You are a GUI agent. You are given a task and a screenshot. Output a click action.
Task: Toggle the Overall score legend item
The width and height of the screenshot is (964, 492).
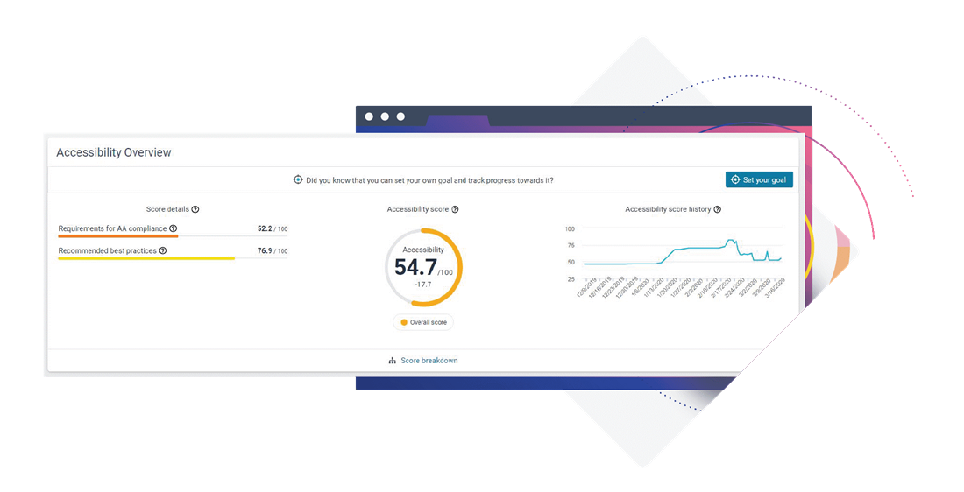click(423, 322)
